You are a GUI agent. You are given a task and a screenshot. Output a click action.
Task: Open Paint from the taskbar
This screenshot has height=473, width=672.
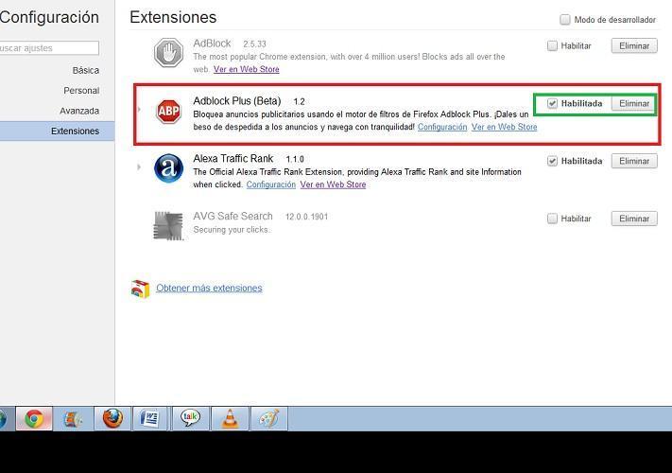coord(268,419)
